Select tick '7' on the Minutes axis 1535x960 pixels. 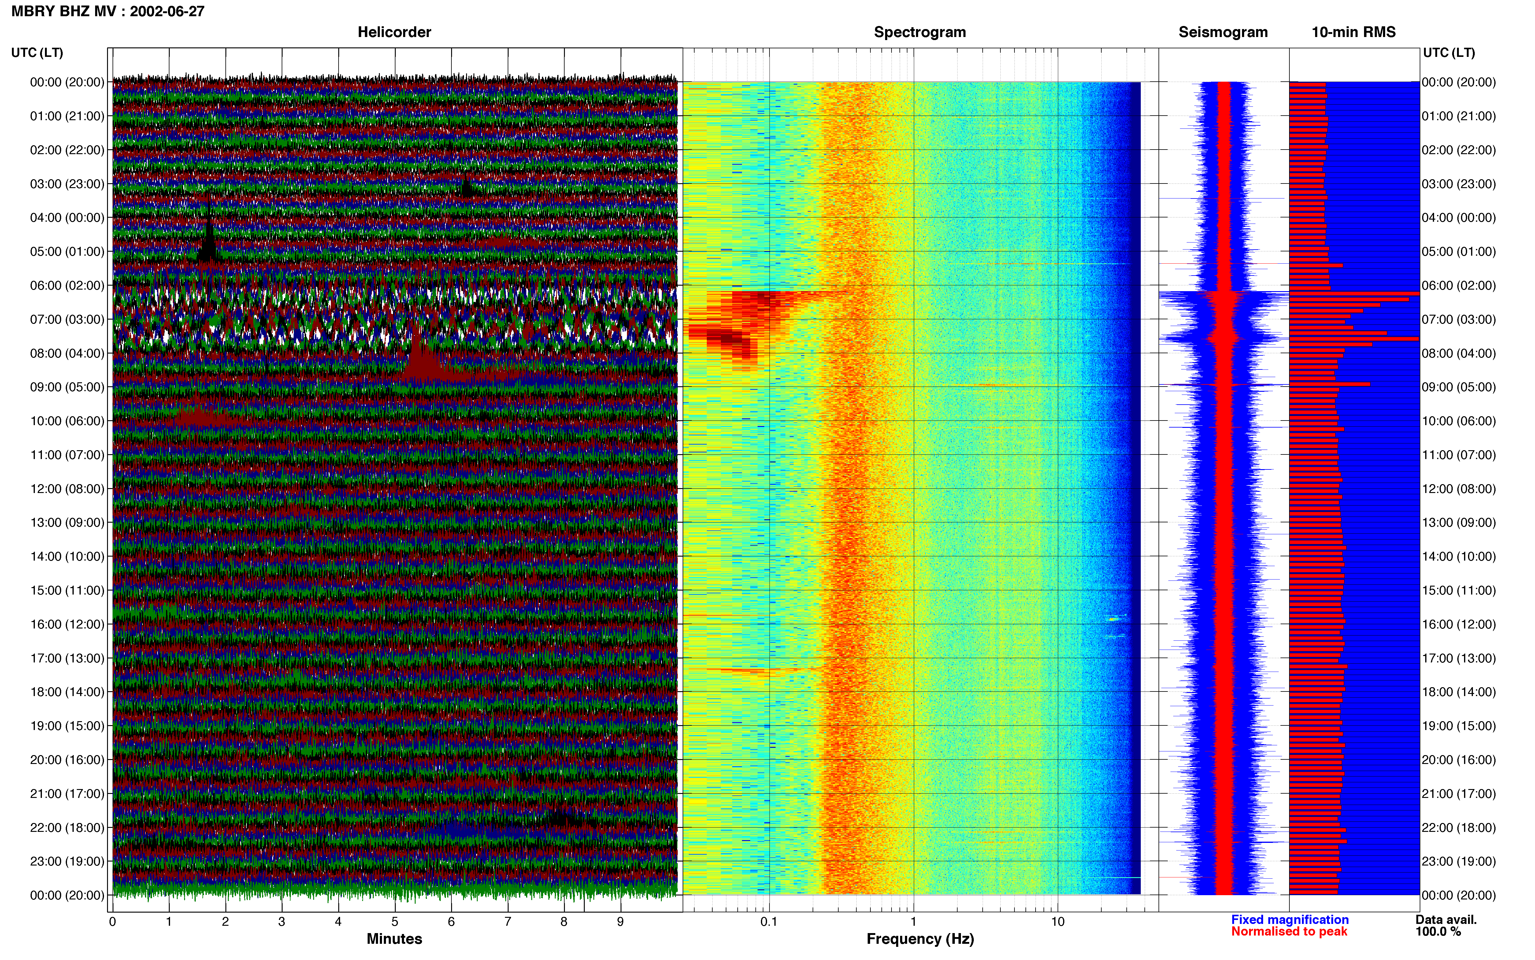(x=508, y=922)
